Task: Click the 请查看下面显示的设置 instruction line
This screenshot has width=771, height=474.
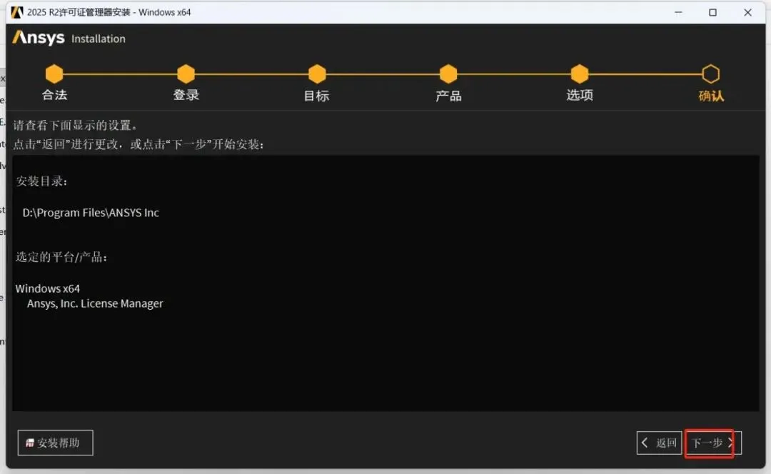Action: click(75, 126)
